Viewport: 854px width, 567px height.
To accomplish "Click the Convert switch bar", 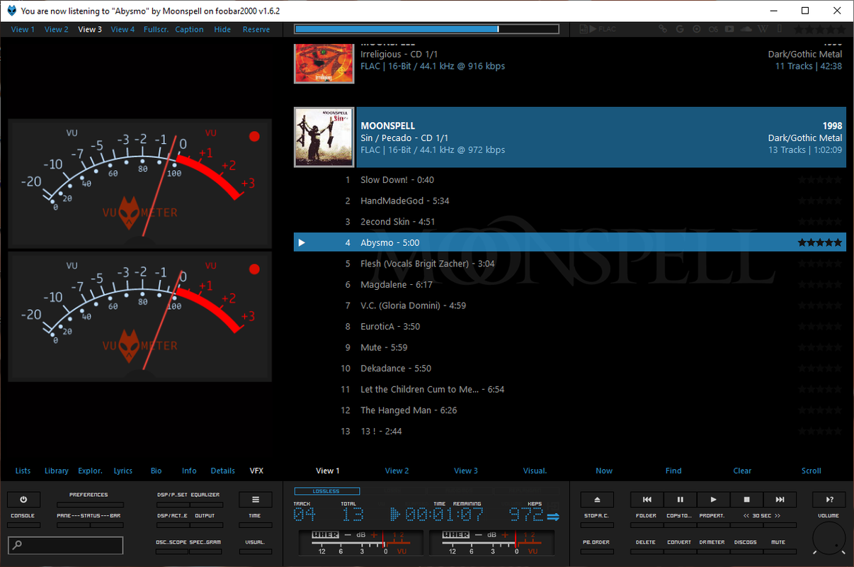I will [681, 551].
